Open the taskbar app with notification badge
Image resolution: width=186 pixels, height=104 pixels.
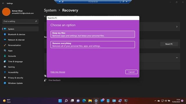102,101
